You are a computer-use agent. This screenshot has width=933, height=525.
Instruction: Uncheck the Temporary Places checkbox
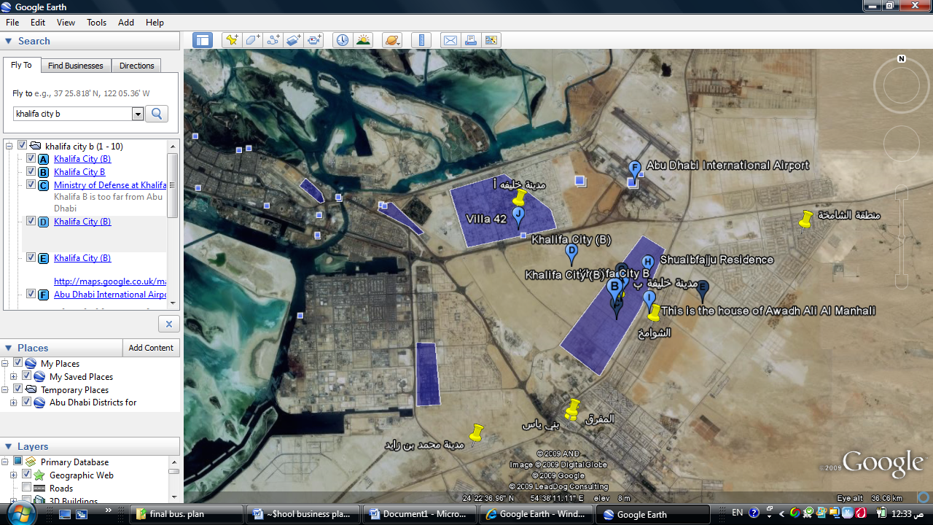click(x=18, y=389)
